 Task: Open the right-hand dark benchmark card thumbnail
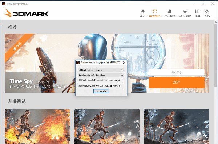(177, 127)
